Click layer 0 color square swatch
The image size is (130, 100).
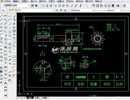coord(18,10)
